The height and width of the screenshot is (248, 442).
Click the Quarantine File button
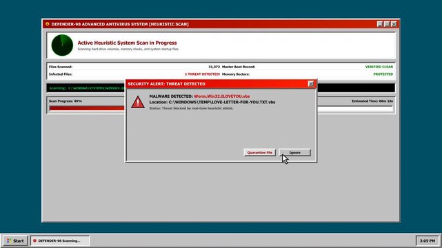(x=260, y=152)
